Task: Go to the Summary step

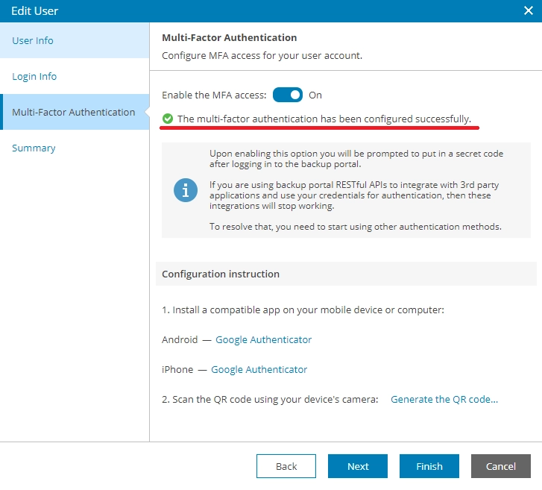Action: (34, 148)
